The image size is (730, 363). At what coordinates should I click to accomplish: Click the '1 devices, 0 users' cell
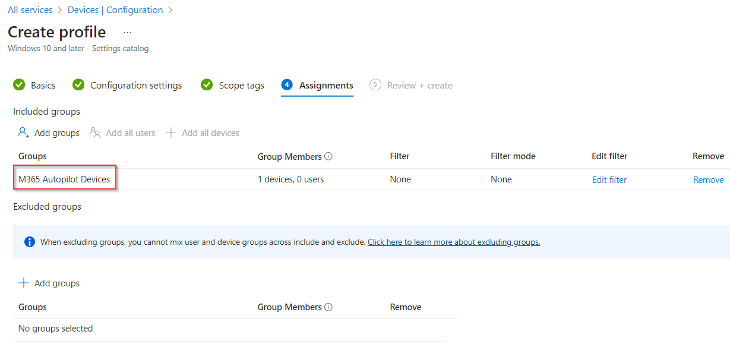290,179
